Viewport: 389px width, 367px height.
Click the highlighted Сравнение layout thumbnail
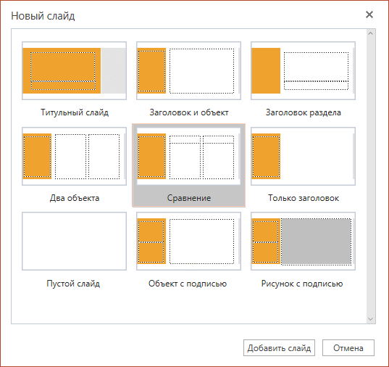188,156
